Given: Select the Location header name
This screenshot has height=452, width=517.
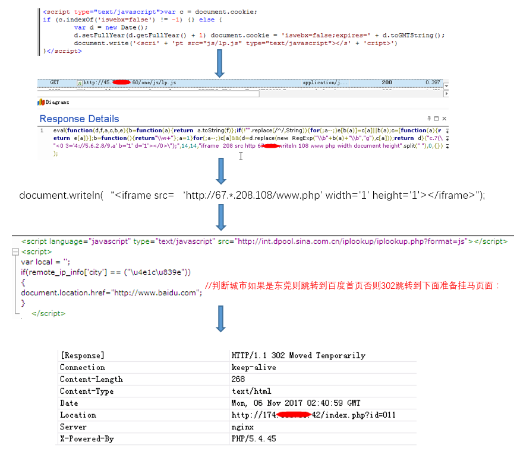Looking at the screenshot, I should pyautogui.click(x=78, y=415).
